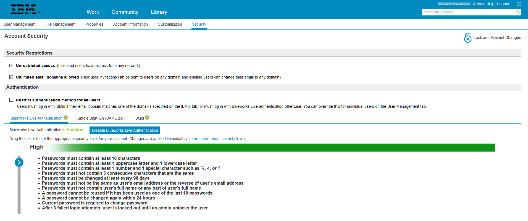
Task: Open Learn more about security levels link
Action: pyautogui.click(x=220, y=139)
